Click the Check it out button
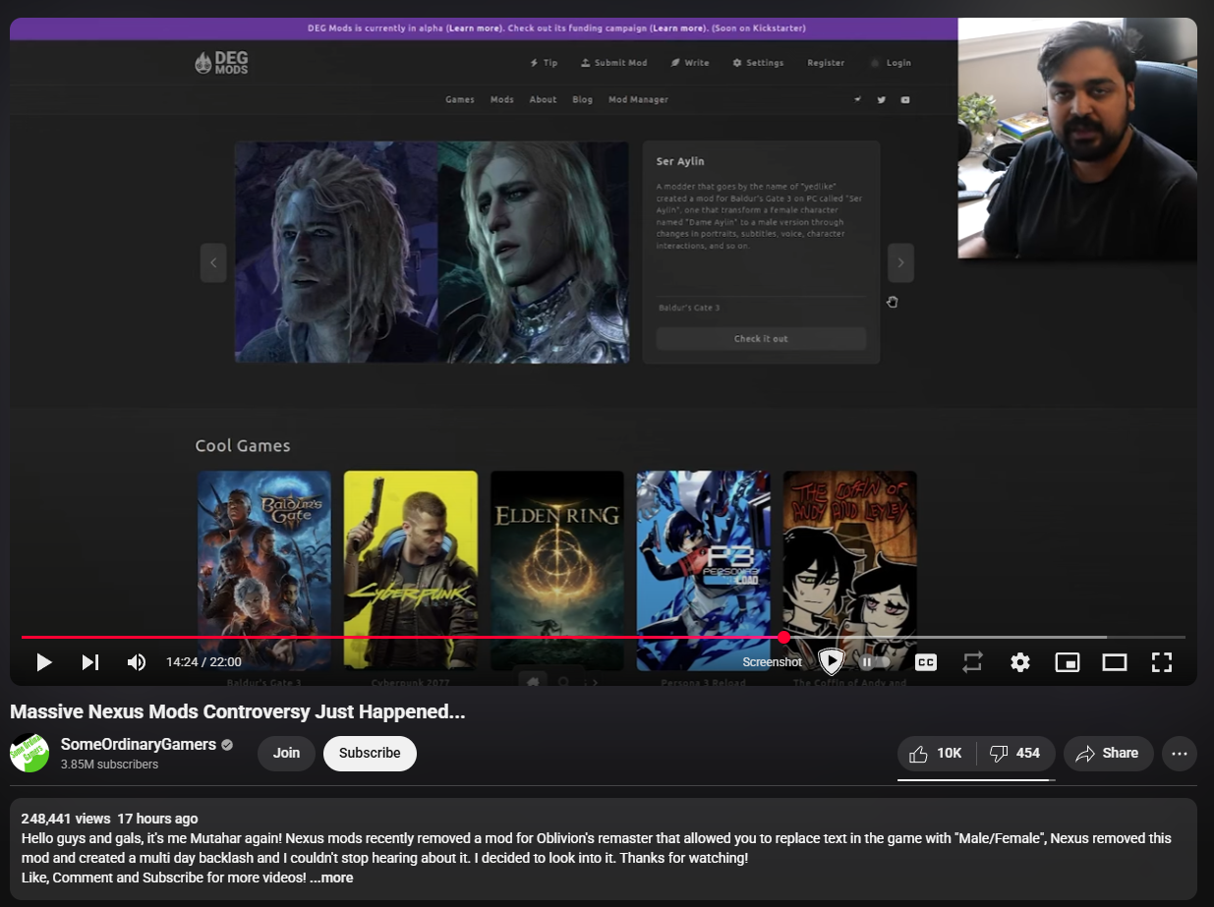The height and width of the screenshot is (907, 1214). (x=761, y=339)
